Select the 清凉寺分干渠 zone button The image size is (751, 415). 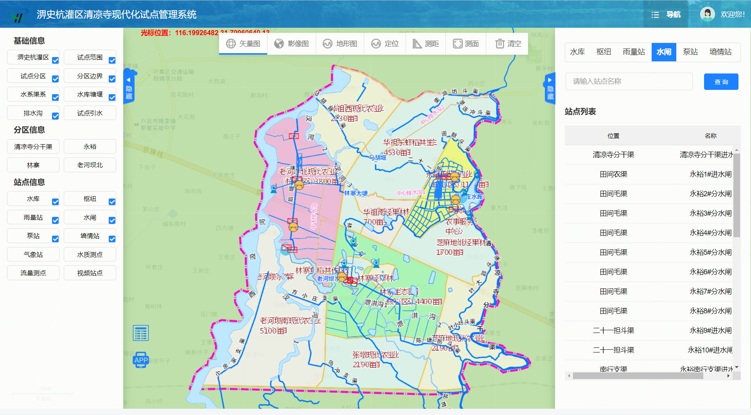(x=33, y=147)
